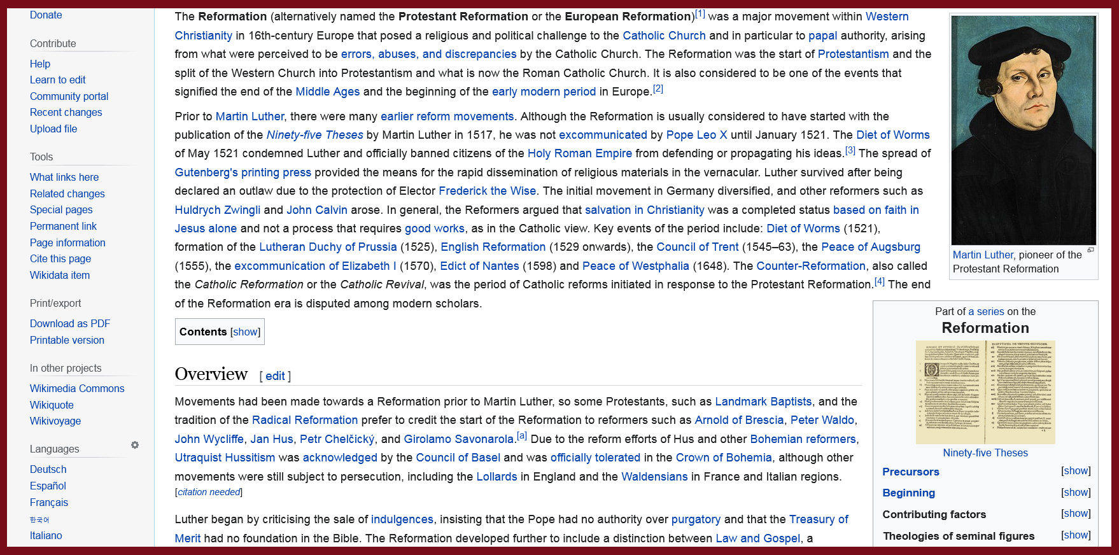The height and width of the screenshot is (555, 1119).
Task: Visit Wikimedia Commons project
Action: tap(77, 389)
